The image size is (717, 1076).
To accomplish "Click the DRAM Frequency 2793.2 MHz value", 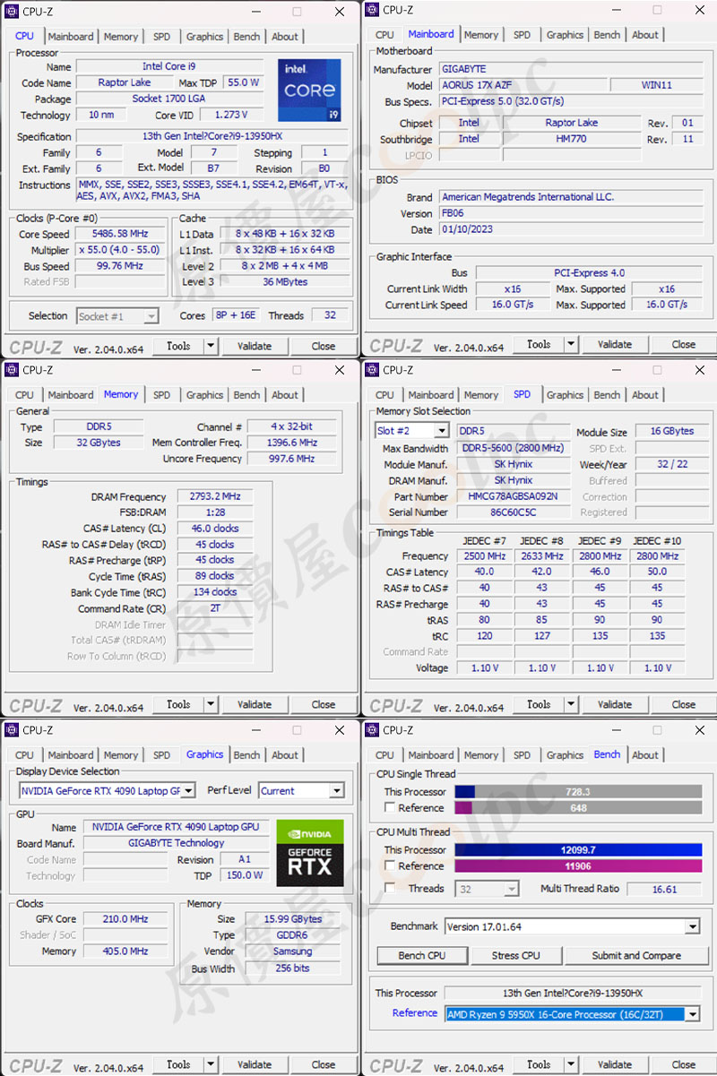I will click(x=215, y=497).
